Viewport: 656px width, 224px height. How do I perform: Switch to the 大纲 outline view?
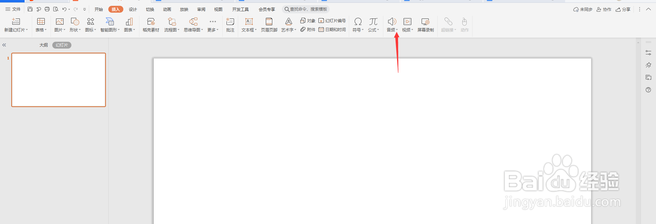tap(43, 45)
